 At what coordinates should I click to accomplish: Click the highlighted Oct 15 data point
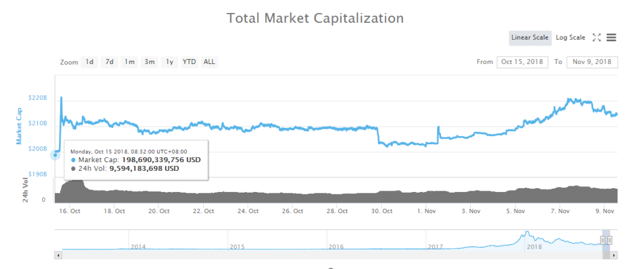tap(55, 155)
